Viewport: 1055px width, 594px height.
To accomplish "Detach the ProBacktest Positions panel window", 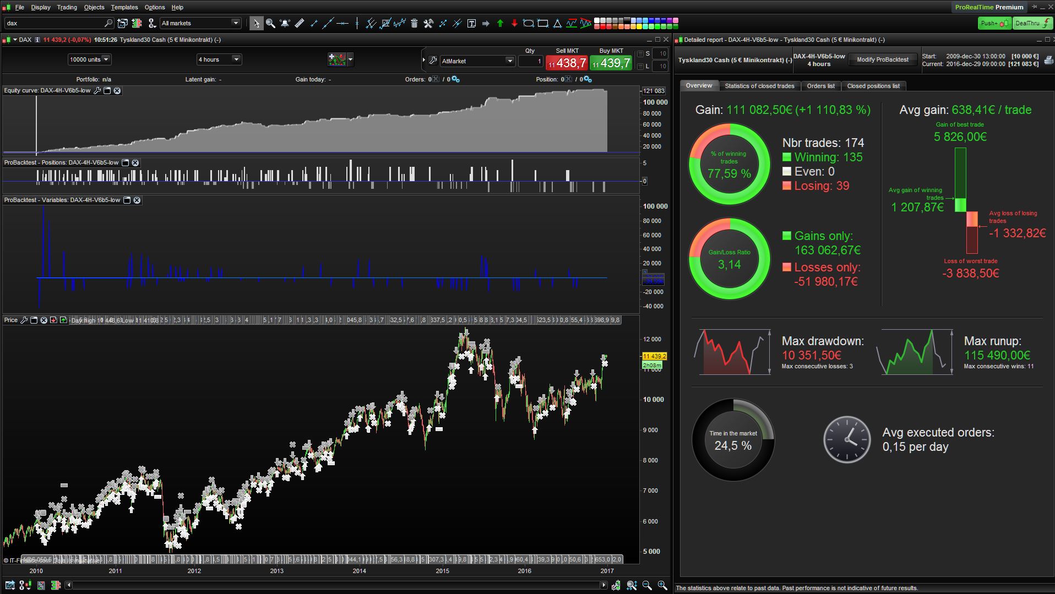I will (x=125, y=163).
